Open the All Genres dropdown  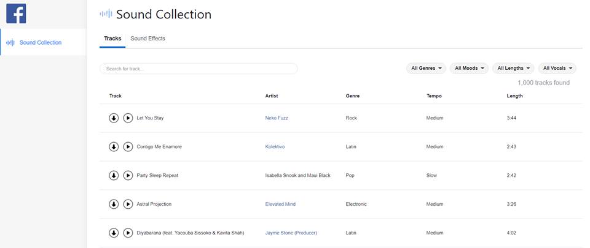(x=427, y=68)
